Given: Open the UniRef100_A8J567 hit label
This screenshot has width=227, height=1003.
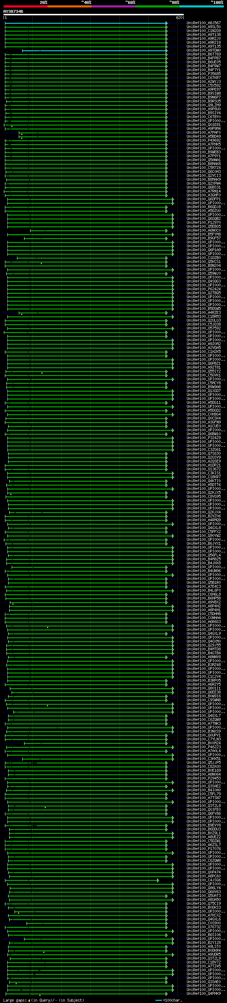Looking at the screenshot, I should click(x=204, y=23).
